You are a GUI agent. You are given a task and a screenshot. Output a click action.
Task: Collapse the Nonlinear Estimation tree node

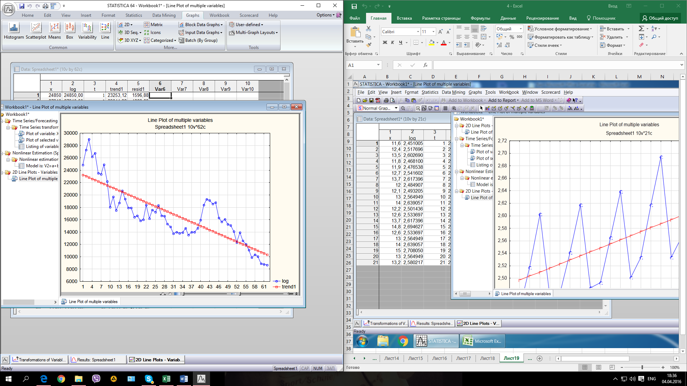[x=2, y=153]
